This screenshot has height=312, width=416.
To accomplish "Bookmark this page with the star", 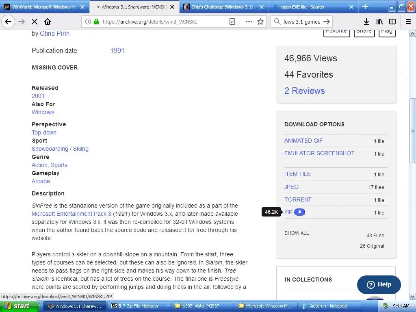I will tap(260, 22).
